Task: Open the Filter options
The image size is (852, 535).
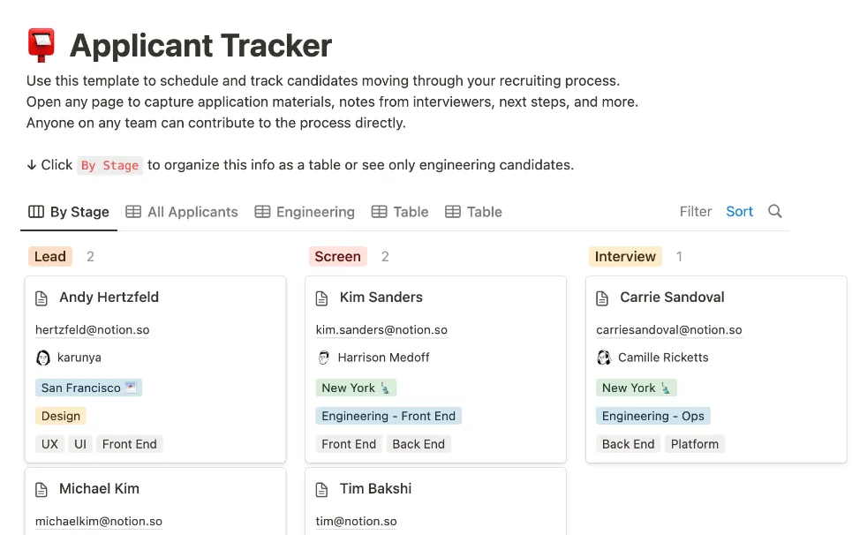Action: 695,211
